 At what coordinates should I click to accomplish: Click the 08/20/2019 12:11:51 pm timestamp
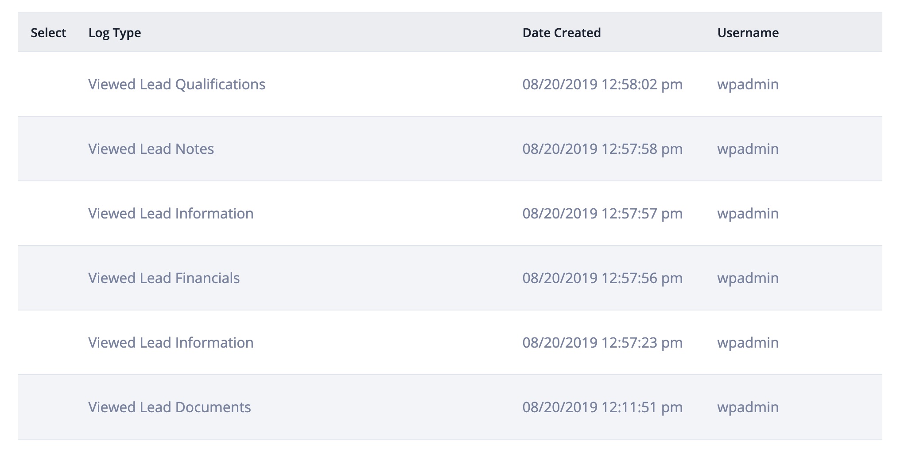[602, 407]
